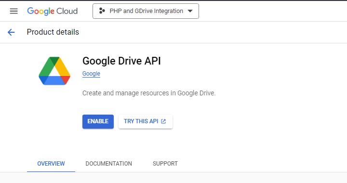Switch to the Documentation tab
Viewport: 347px width, 183px height.
(108, 164)
